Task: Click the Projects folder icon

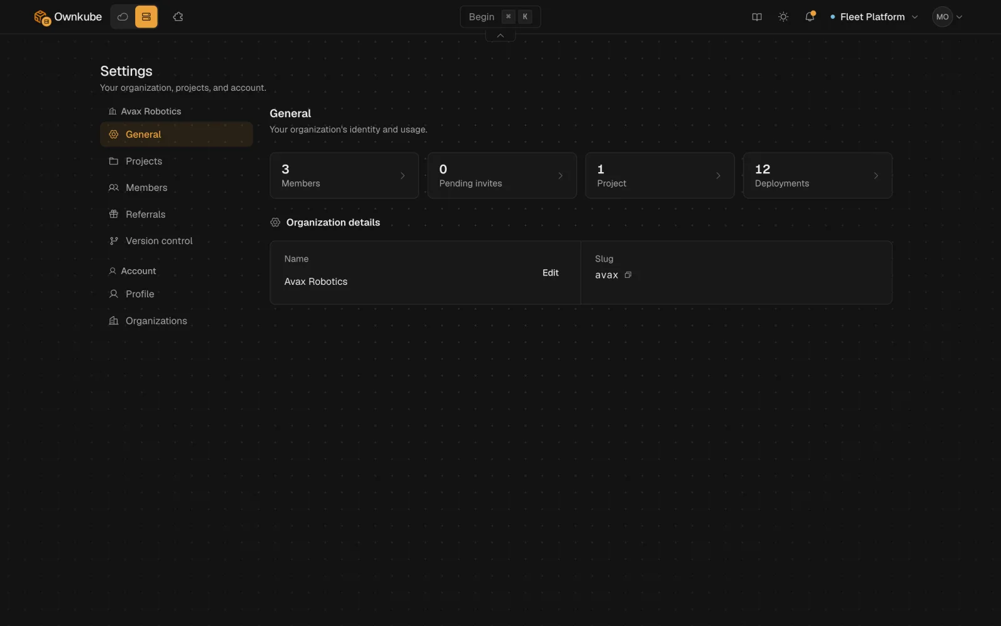Action: pos(114,161)
